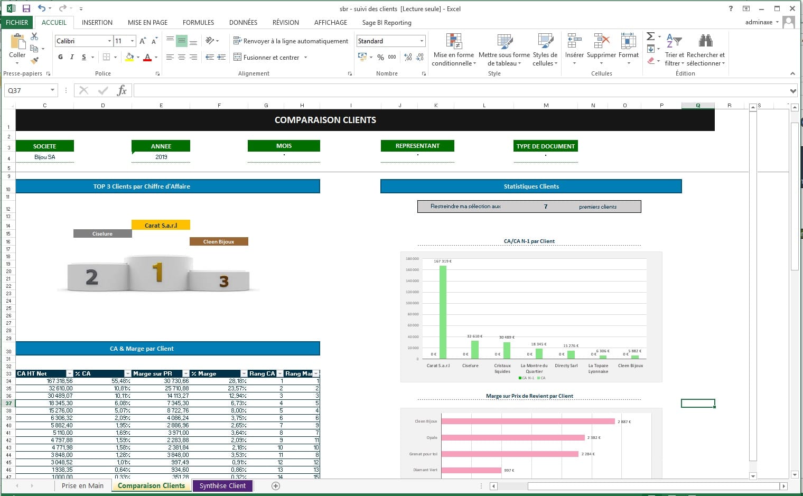This screenshot has width=803, height=496.
Task: Open the FORMULES ribbon tab
Action: (198, 23)
